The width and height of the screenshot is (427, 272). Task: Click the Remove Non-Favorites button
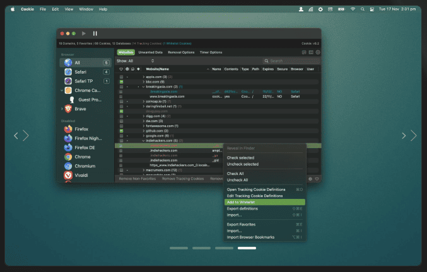click(x=137, y=179)
